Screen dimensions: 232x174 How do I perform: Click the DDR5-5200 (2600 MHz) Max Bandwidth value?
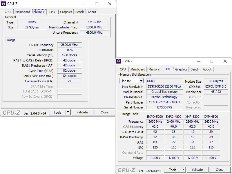164,86
